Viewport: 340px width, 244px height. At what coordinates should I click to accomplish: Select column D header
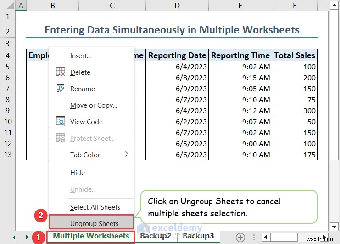(x=177, y=6)
